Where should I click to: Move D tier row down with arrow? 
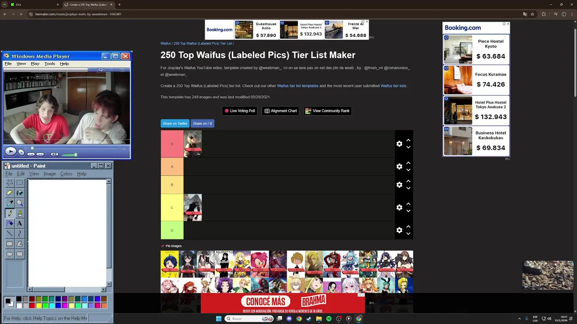(408, 234)
